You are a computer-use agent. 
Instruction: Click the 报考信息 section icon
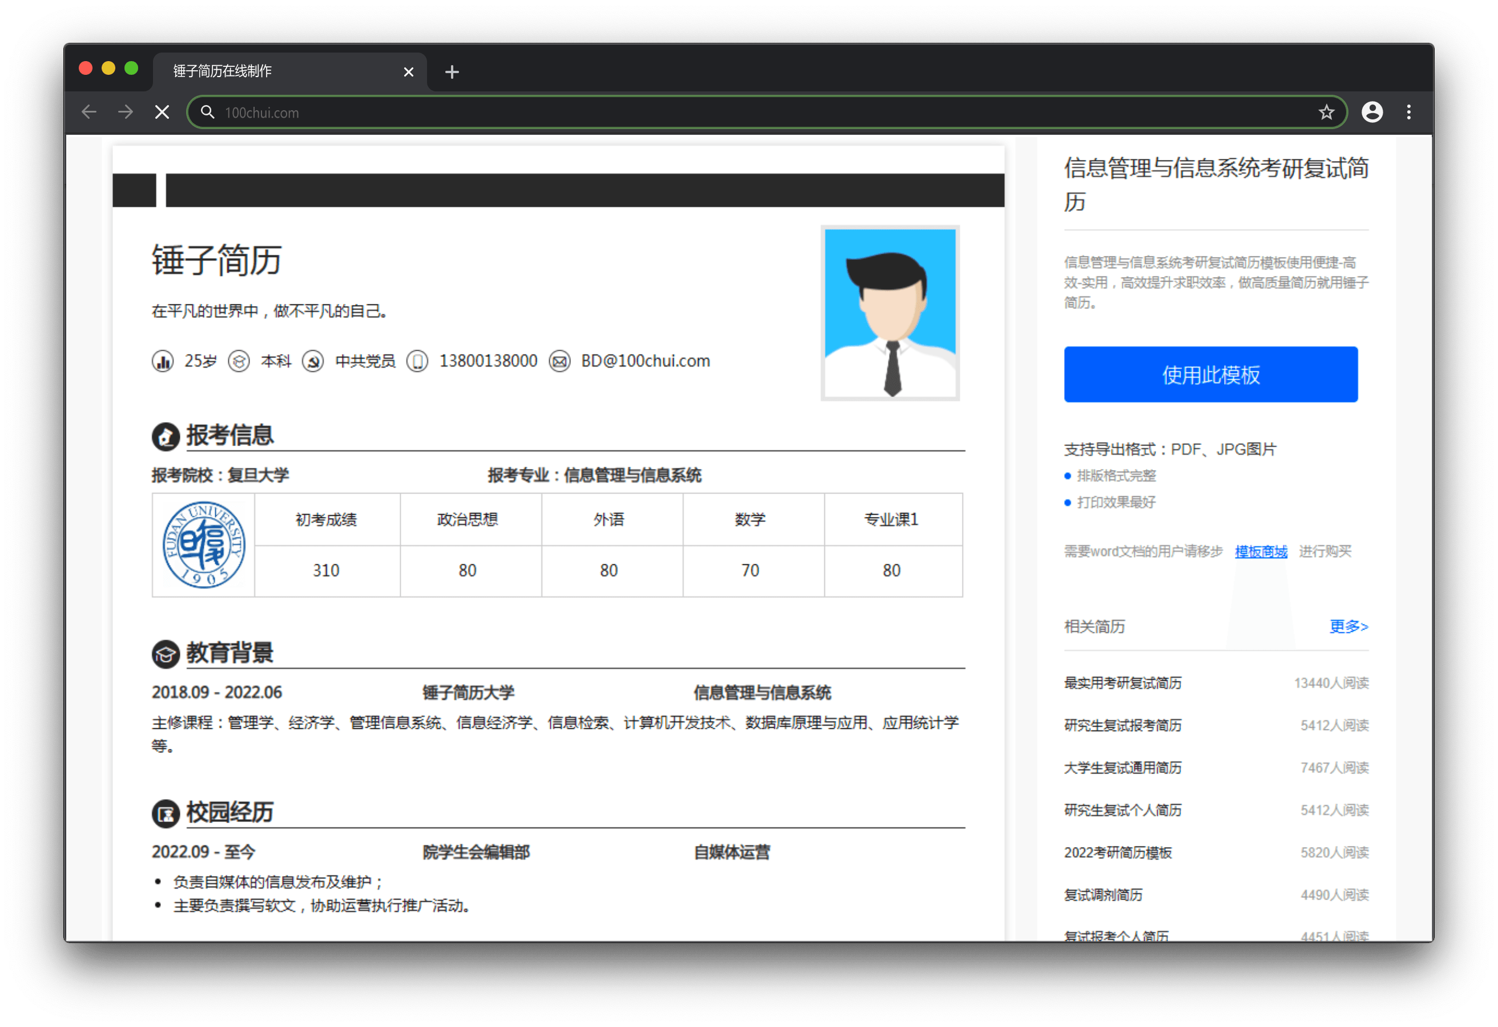[166, 437]
